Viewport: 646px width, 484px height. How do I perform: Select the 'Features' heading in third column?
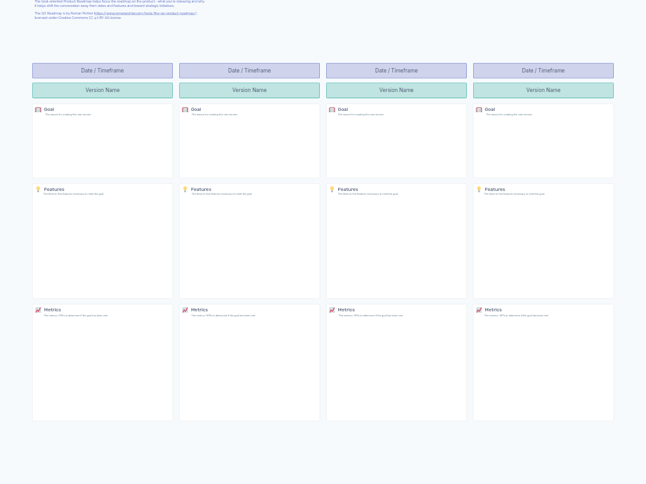[348, 189]
